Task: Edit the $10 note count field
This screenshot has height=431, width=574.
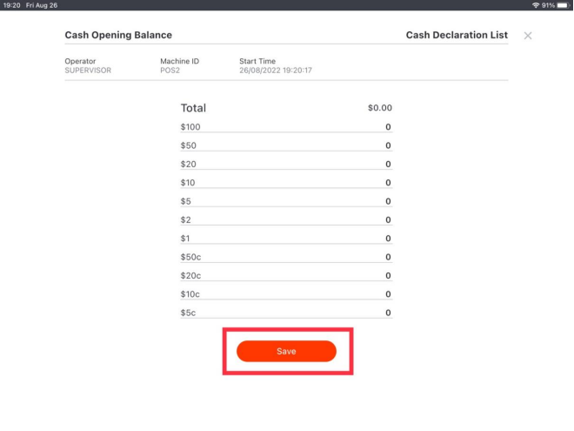Action: pos(286,183)
